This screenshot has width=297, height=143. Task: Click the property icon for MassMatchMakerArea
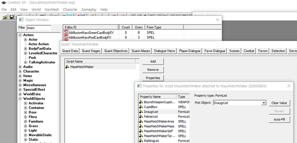click(x=141, y=121)
